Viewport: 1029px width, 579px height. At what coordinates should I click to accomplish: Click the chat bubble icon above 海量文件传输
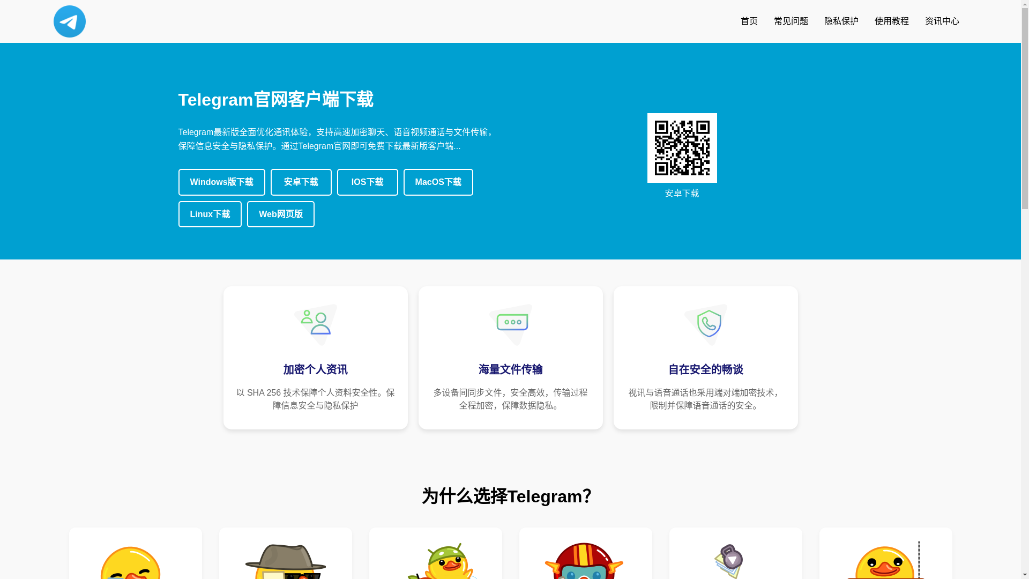click(x=511, y=325)
